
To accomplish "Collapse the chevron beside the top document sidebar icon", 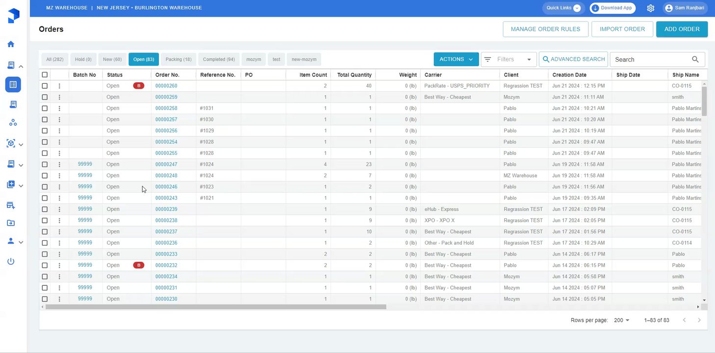I will point(21,66).
